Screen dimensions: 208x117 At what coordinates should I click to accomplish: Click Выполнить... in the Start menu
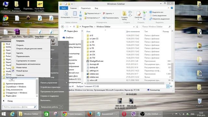click(x=46, y=100)
